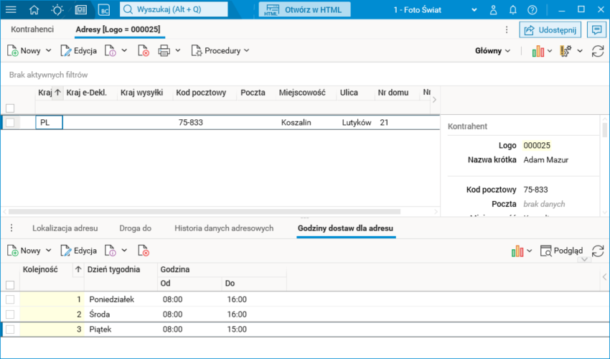
Task: Open the company selector 1 - Foto Świat
Action: 435,10
